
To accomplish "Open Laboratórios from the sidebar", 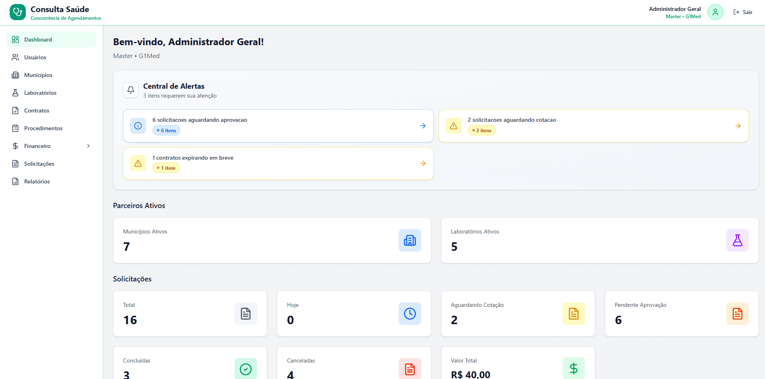I will (x=40, y=93).
